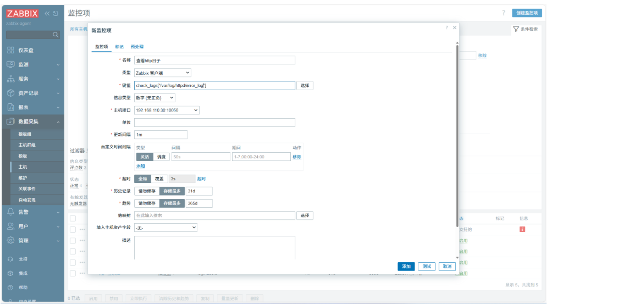Click the 服务 services icon in the sidebar
Viewport: 629px width, 304px height.
point(11,79)
